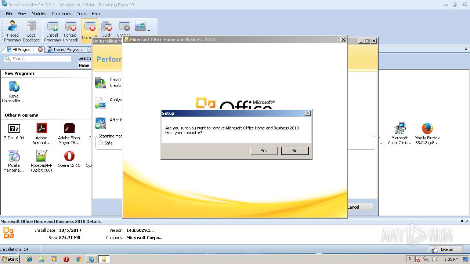Close the Setup confirmation dialog
The width and height of the screenshot is (470, 264).
point(308,113)
